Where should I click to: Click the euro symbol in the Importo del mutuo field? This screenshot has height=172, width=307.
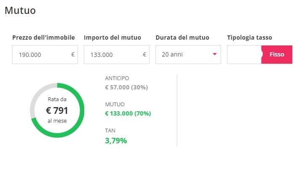(x=144, y=54)
